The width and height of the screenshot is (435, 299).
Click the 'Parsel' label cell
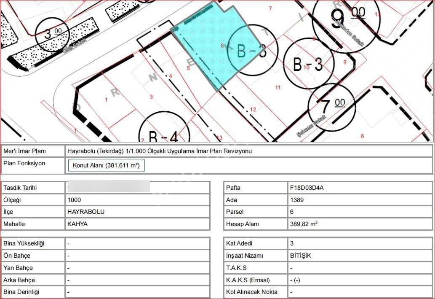tap(256, 212)
